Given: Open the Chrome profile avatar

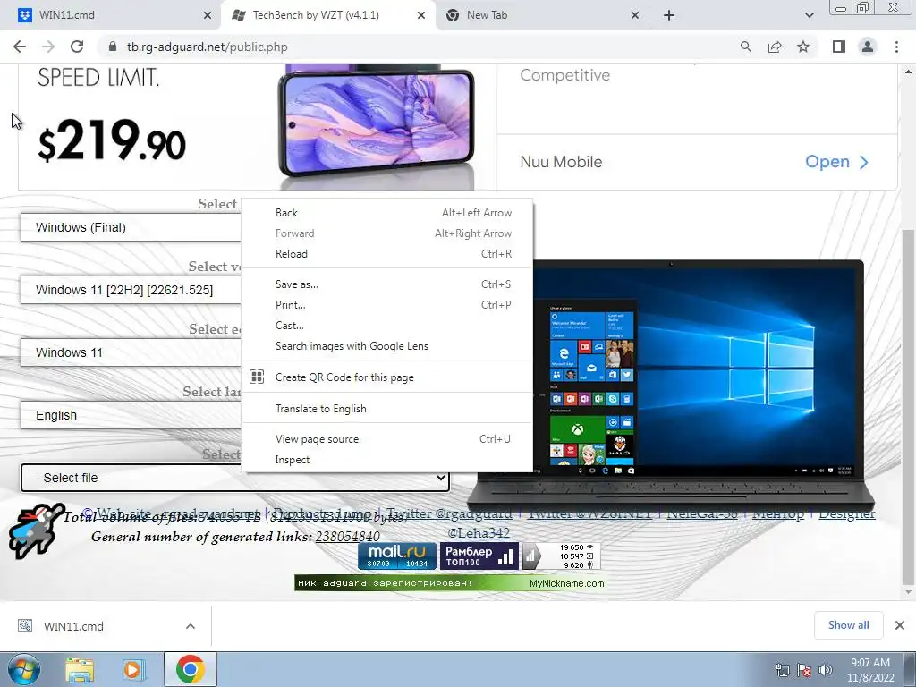Looking at the screenshot, I should 868,47.
